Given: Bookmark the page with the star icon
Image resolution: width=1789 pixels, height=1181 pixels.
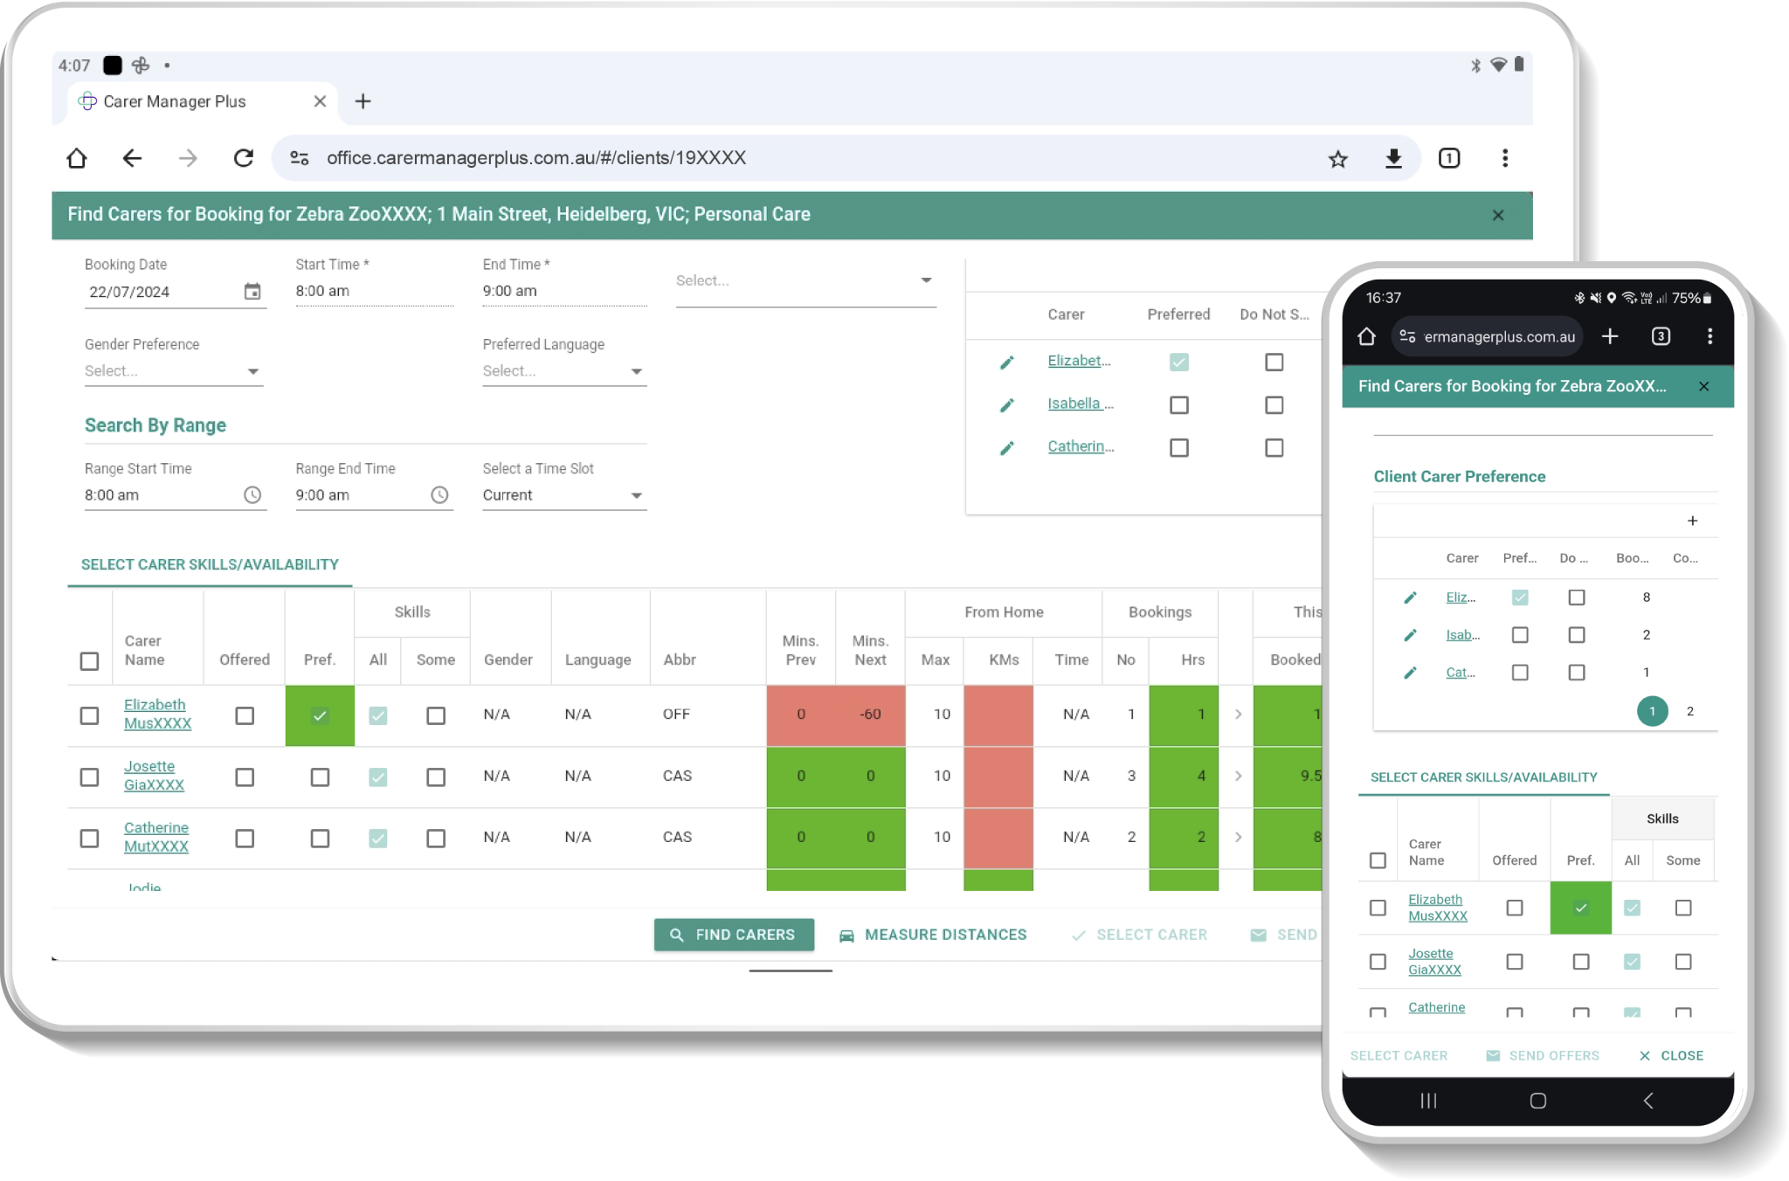Looking at the screenshot, I should [x=1337, y=159].
